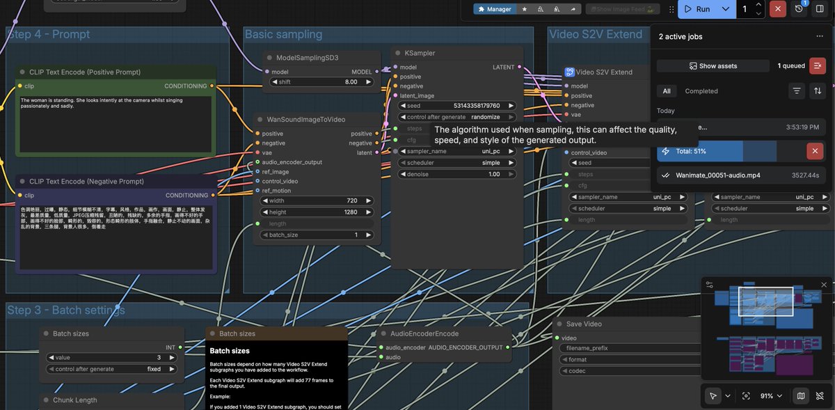Switch to the Completed jobs tab
The image size is (835, 410).
pyautogui.click(x=701, y=90)
